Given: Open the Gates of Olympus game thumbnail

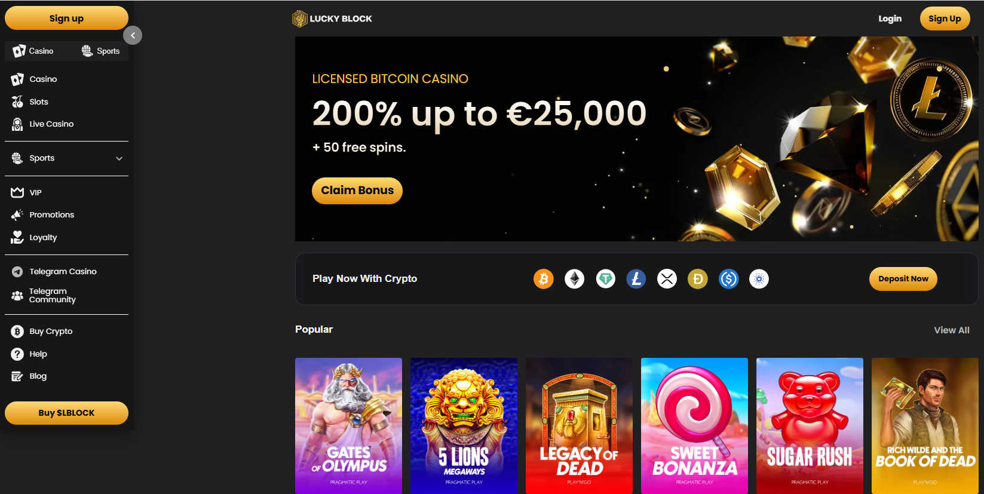Looking at the screenshot, I should (x=348, y=426).
